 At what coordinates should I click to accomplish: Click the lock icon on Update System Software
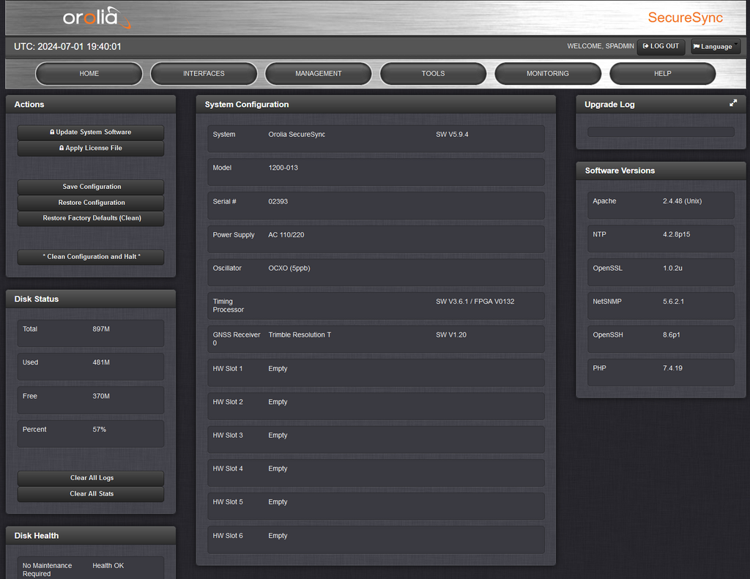[x=52, y=132]
